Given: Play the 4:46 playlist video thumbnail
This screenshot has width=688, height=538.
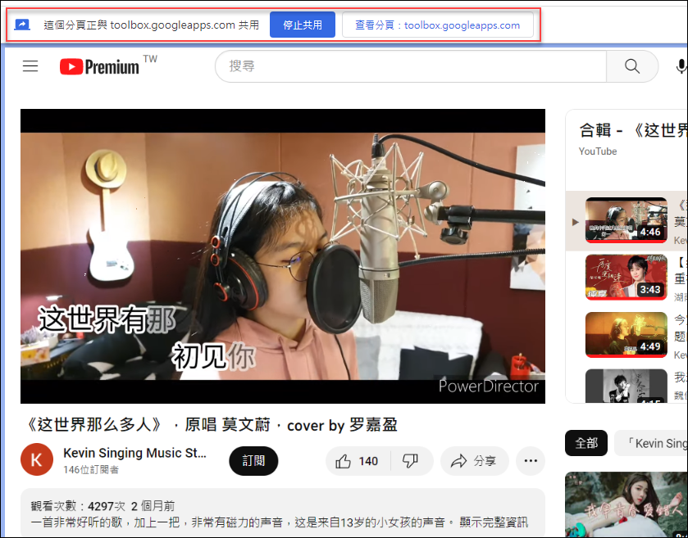Looking at the screenshot, I should [x=626, y=220].
